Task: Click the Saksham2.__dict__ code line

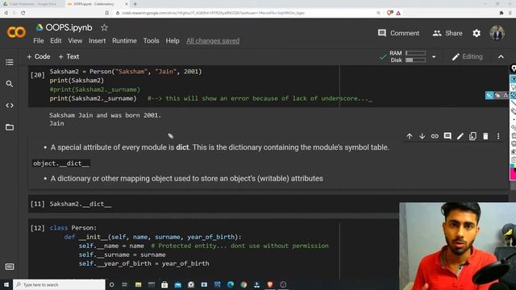Action: 81,204
